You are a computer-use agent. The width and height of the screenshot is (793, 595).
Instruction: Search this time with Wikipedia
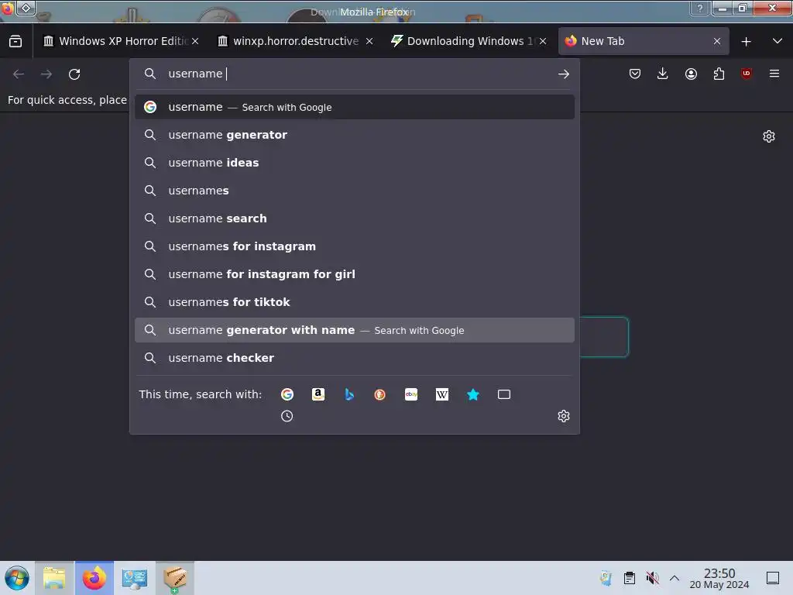click(x=442, y=394)
